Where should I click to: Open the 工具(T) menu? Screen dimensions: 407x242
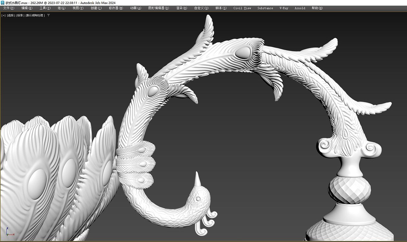click(x=45, y=8)
